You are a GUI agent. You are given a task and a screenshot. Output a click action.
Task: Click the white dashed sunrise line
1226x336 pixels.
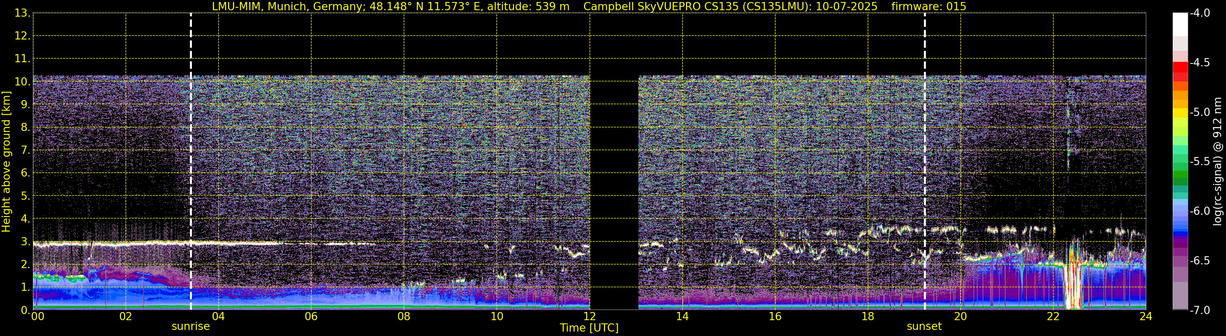[191, 161]
